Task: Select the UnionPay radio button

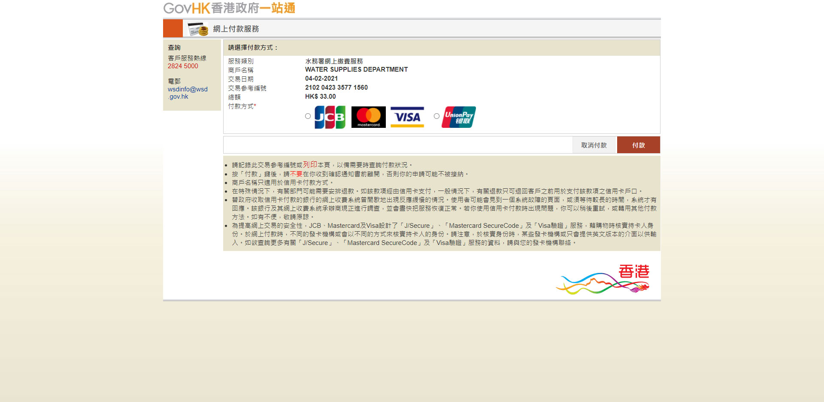Action: tap(436, 116)
